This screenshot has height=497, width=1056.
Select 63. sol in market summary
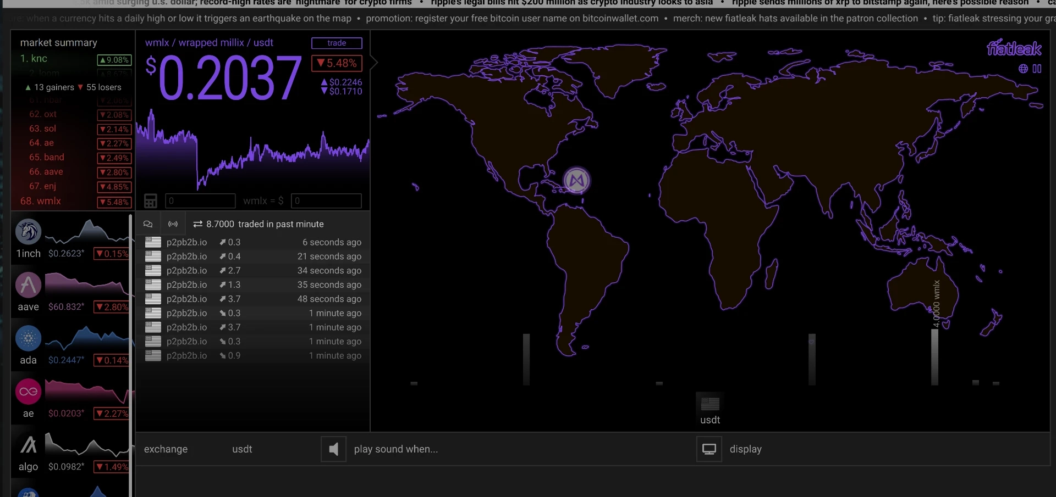(x=42, y=129)
